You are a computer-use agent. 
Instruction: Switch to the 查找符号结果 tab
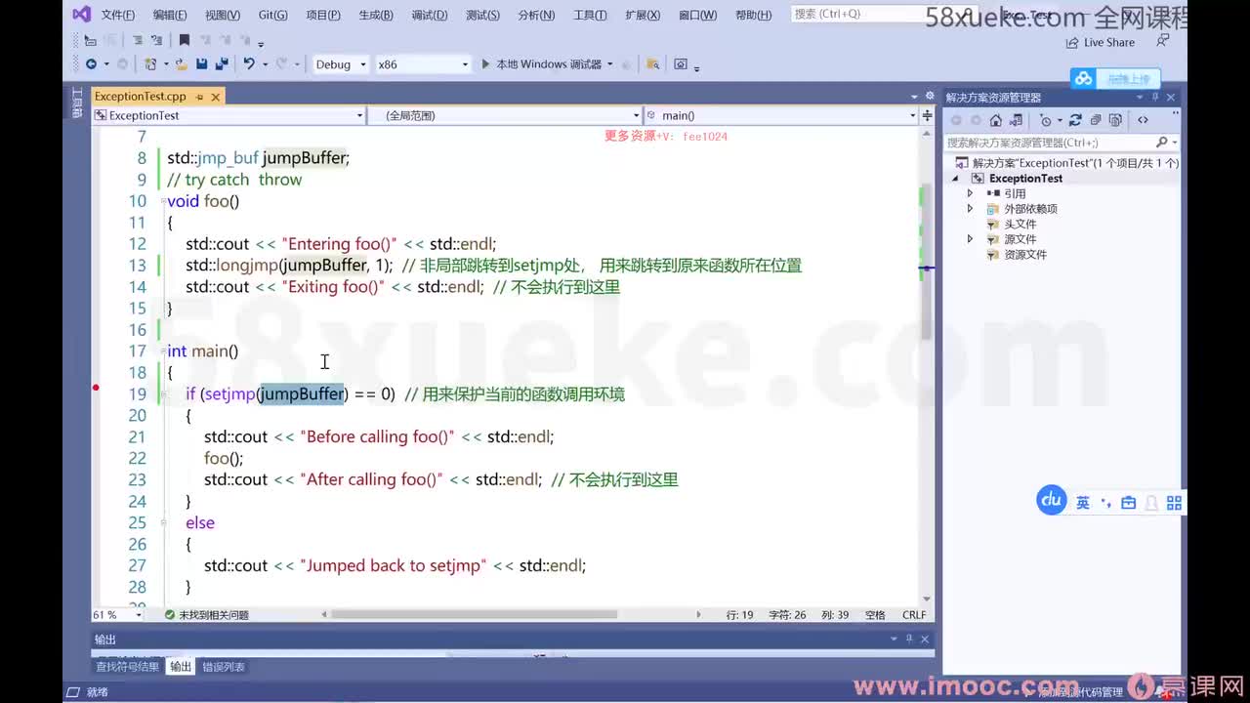(x=127, y=667)
